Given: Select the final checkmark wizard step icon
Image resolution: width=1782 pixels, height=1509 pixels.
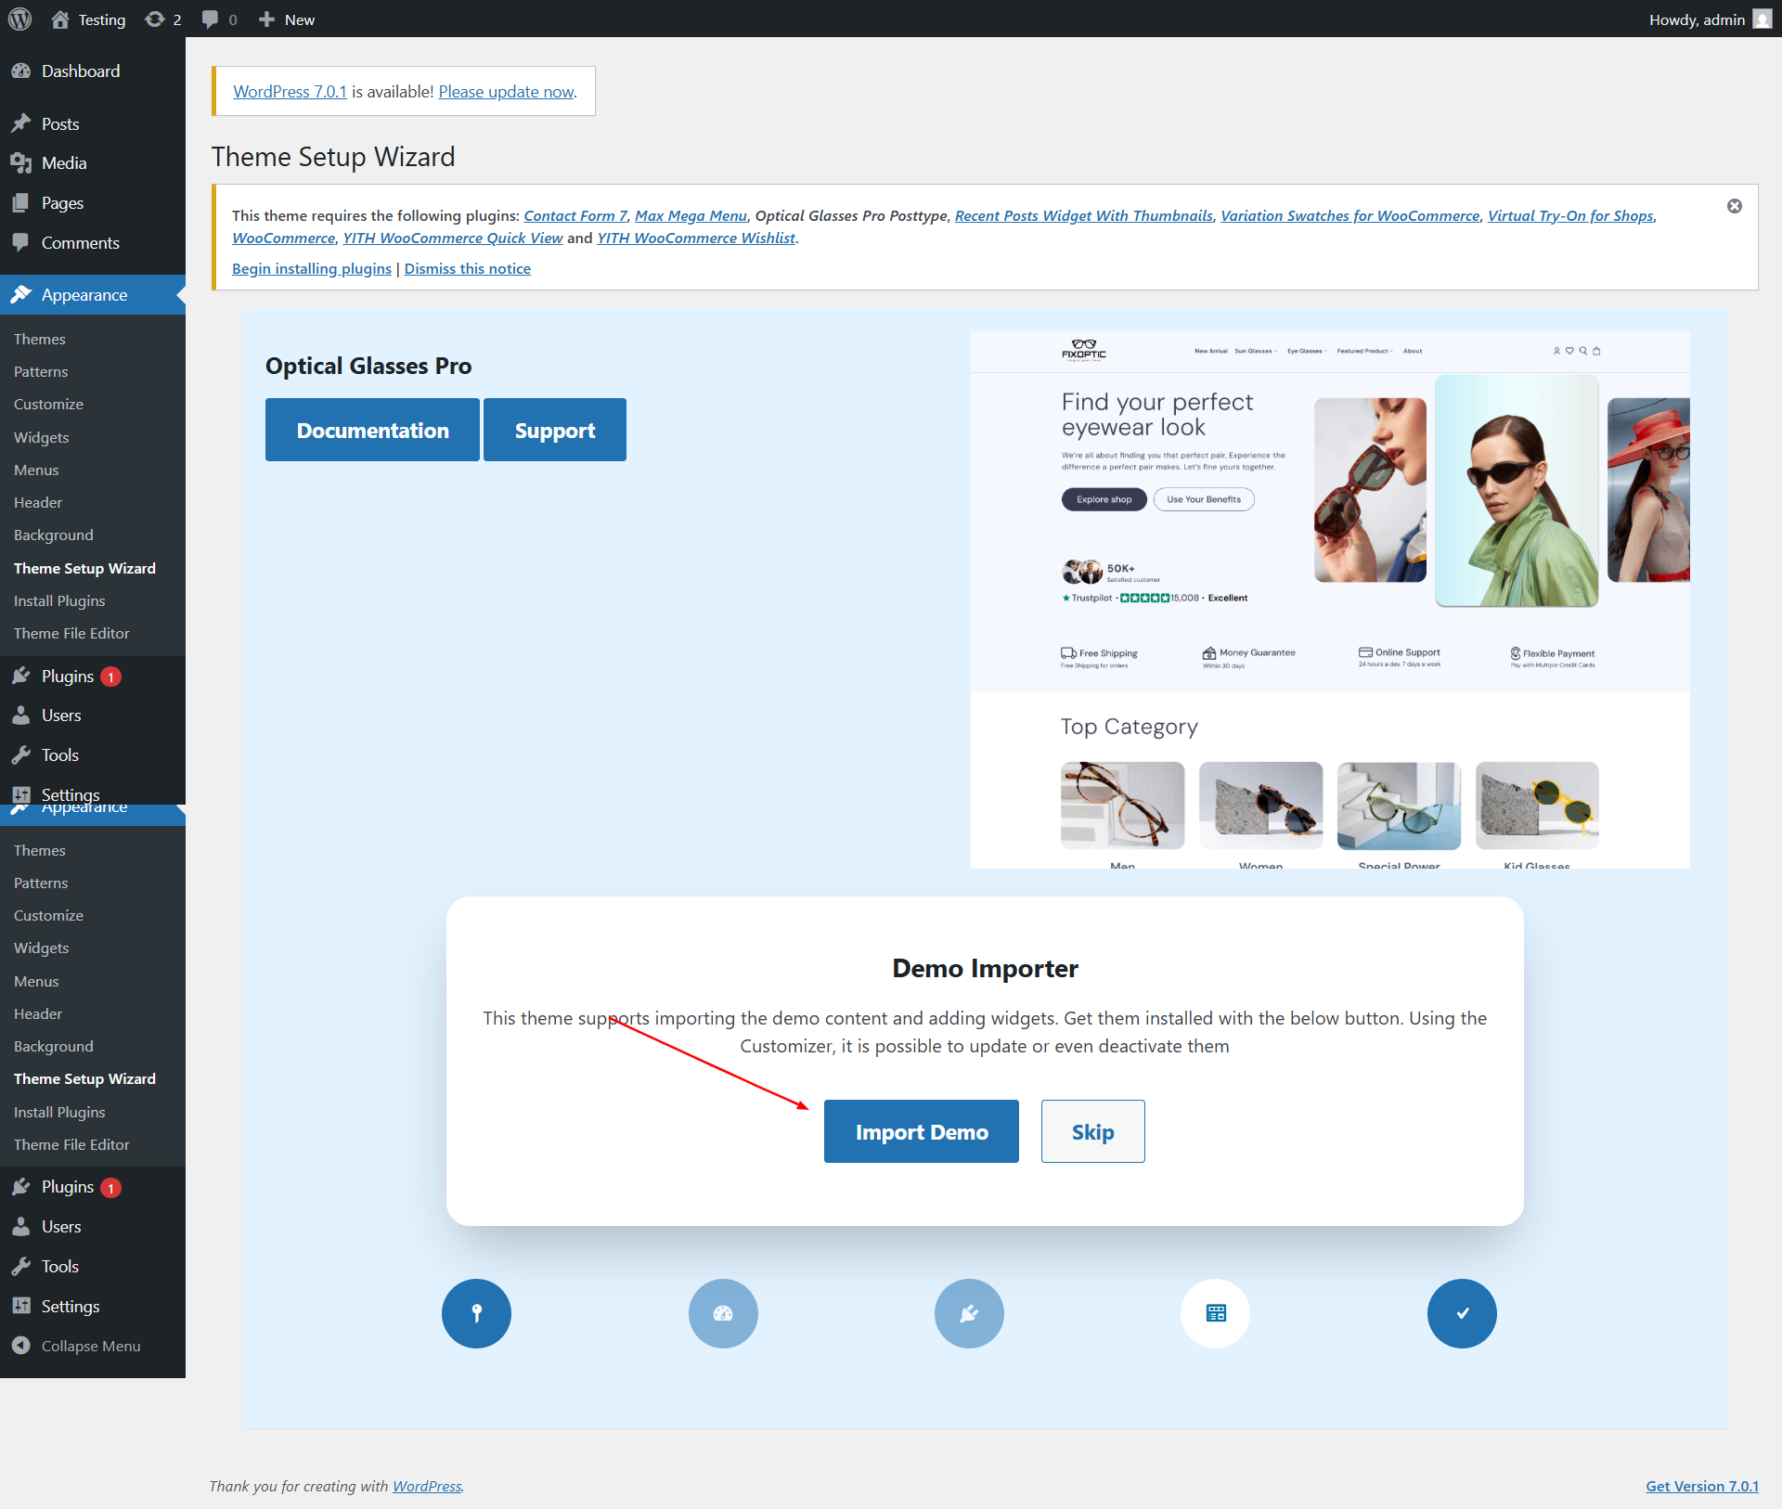Looking at the screenshot, I should click(1462, 1313).
